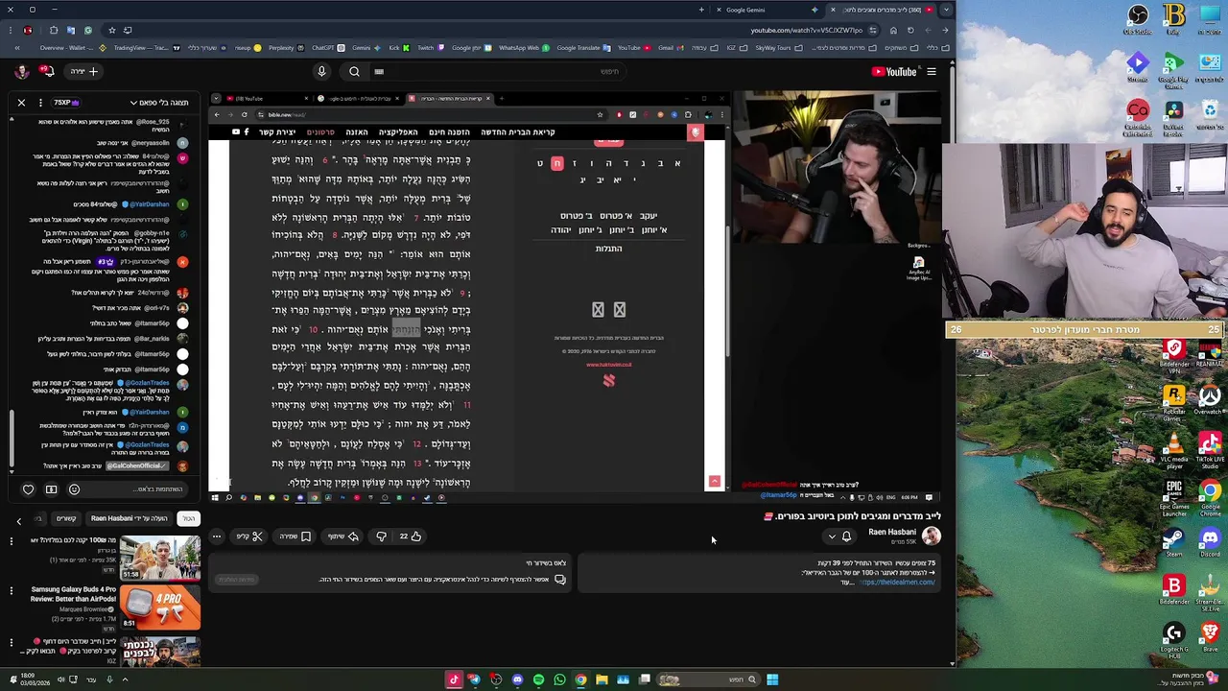Switch to the YouTube live stream browser tab
The width and height of the screenshot is (1228, 691).
pyautogui.click(x=884, y=10)
